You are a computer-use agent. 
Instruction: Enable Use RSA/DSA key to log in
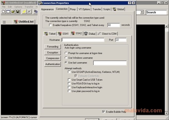pyautogui.click(x=69, y=83)
